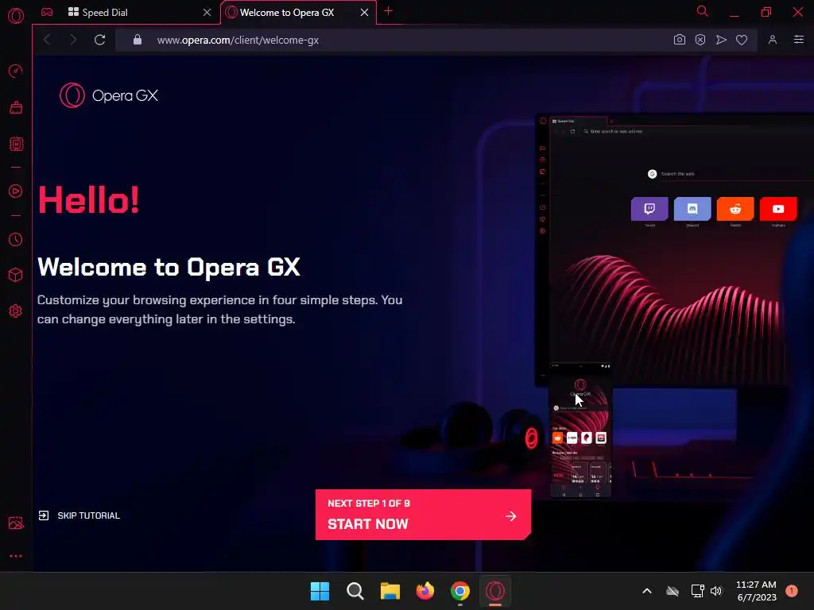Open the CPU limiter chip icon
This screenshot has width=814, height=610.
pos(16,144)
